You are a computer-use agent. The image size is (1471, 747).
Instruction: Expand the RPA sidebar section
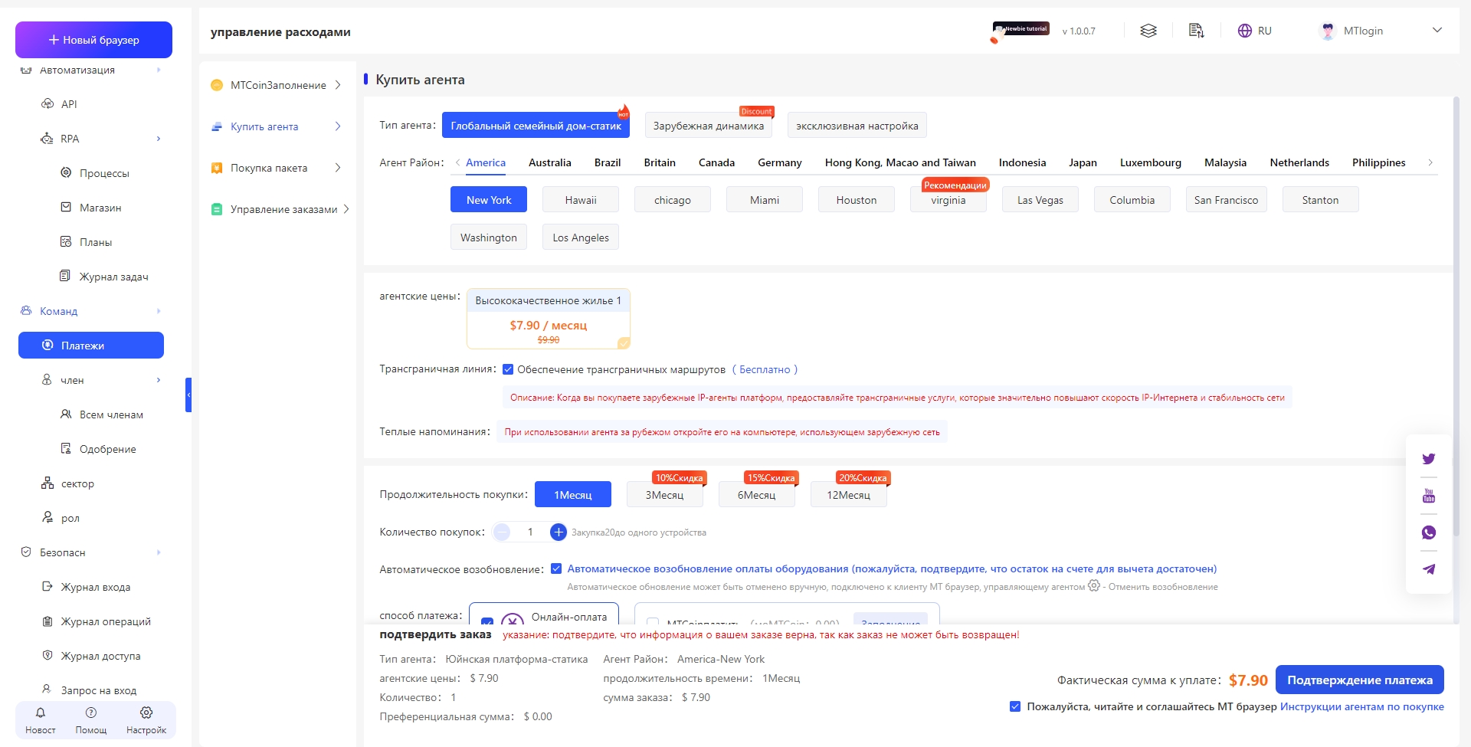(x=159, y=139)
